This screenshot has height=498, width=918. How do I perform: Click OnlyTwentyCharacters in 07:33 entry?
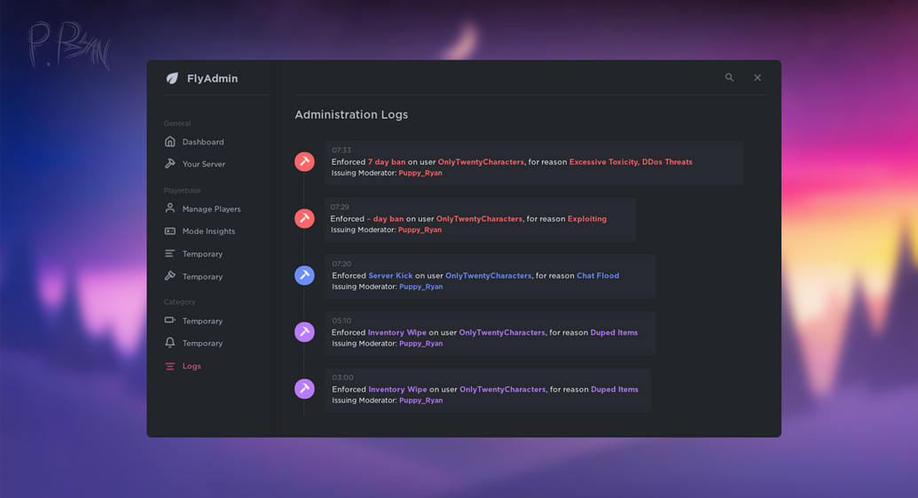[481, 162]
